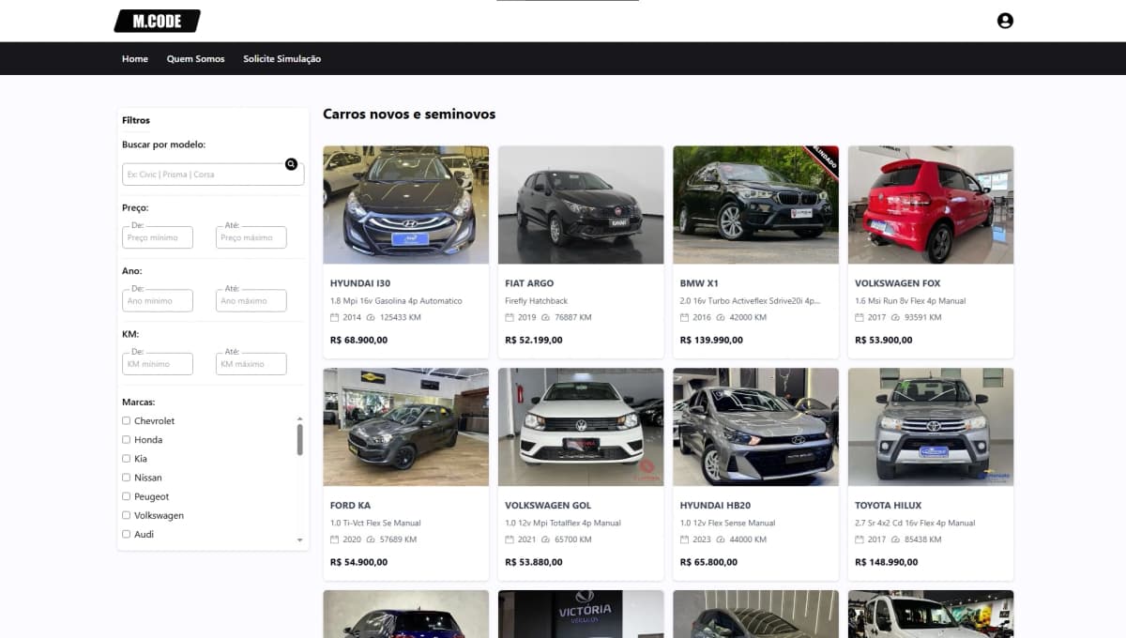The height and width of the screenshot is (638, 1126).
Task: Focus the Buscar por modelo search field
Action: pos(213,175)
